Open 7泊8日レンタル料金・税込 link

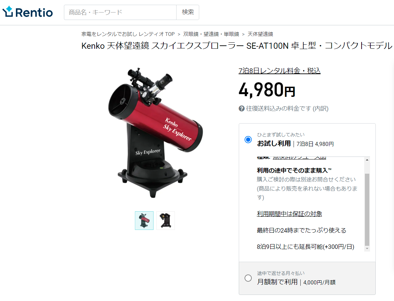point(279,71)
